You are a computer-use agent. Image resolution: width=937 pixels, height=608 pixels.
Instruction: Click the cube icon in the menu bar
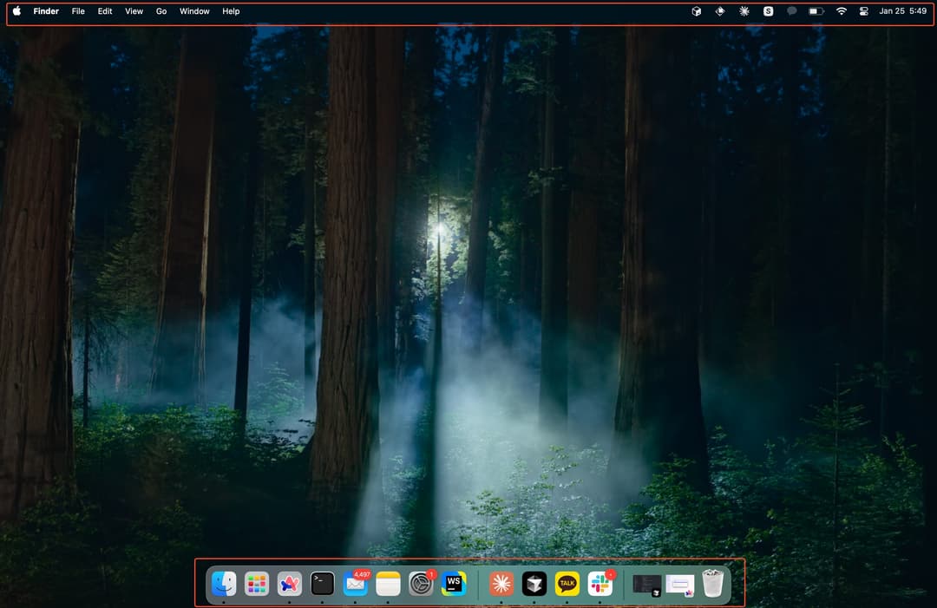pyautogui.click(x=696, y=11)
